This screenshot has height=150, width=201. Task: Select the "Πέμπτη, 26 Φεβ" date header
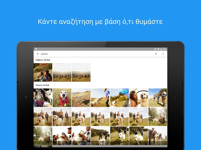pos(42,85)
